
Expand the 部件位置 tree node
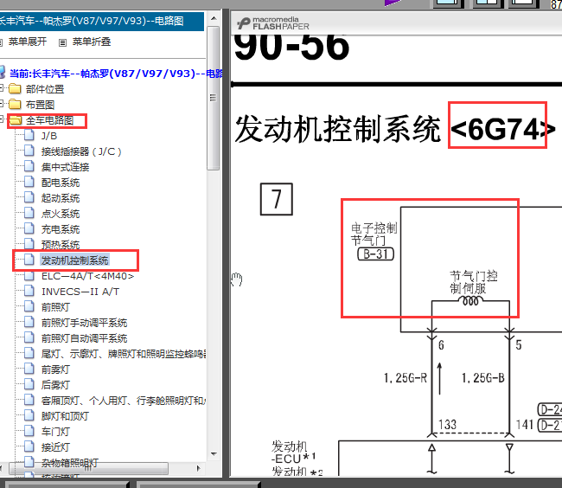point(1,87)
